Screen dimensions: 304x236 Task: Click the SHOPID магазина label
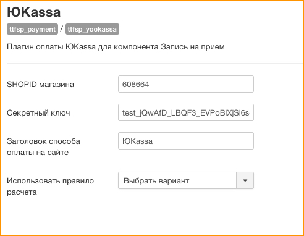tap(40, 85)
